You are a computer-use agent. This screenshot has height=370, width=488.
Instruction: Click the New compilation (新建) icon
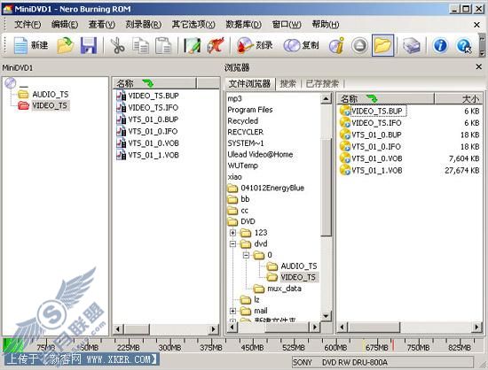click(30, 45)
